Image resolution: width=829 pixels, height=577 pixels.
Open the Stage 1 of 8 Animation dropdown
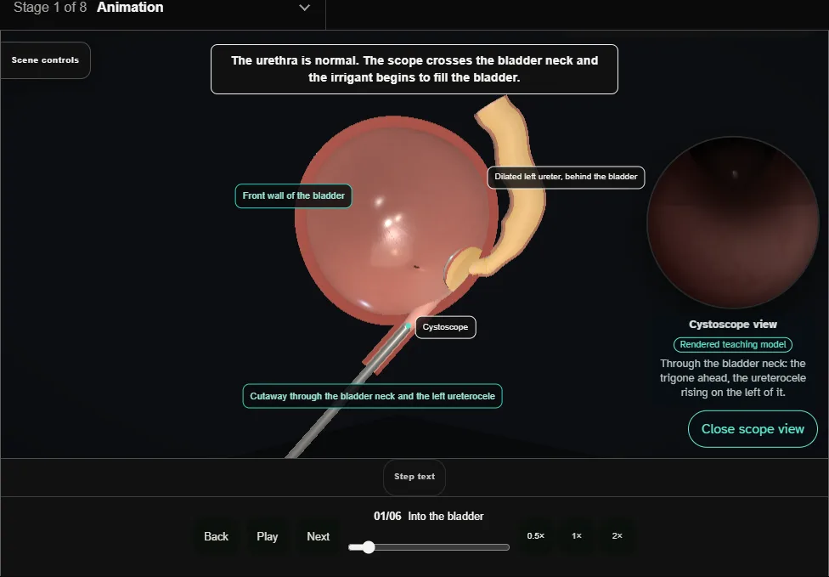point(162,8)
